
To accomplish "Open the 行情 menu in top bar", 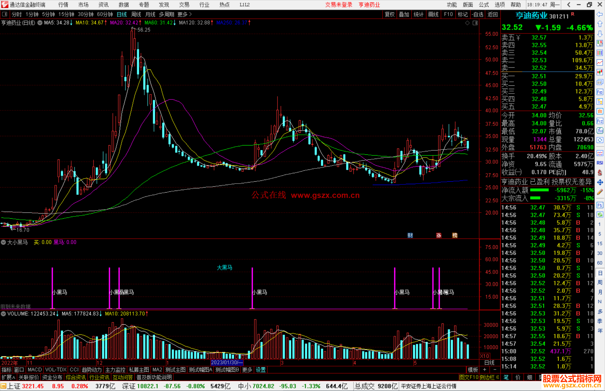I will pyautogui.click(x=63, y=5).
